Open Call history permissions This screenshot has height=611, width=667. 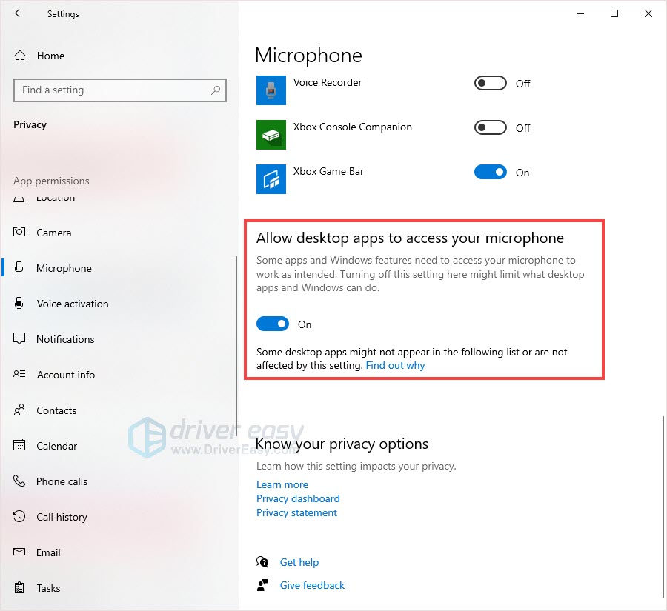[x=62, y=517]
